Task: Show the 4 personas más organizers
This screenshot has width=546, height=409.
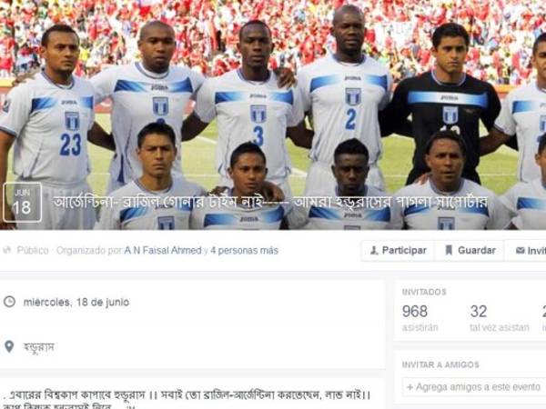Action: [245, 251]
